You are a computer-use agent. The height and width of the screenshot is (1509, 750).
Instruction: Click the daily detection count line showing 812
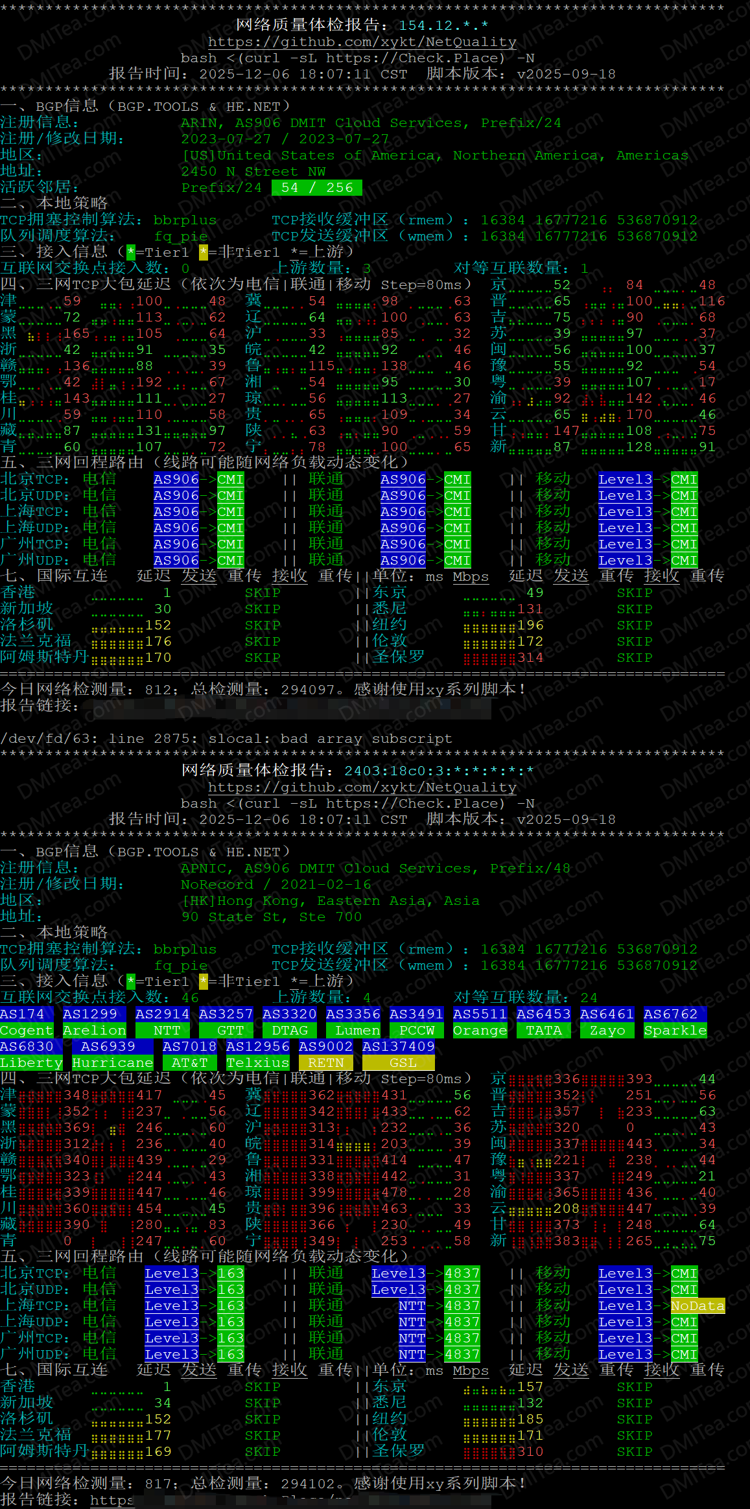263,690
